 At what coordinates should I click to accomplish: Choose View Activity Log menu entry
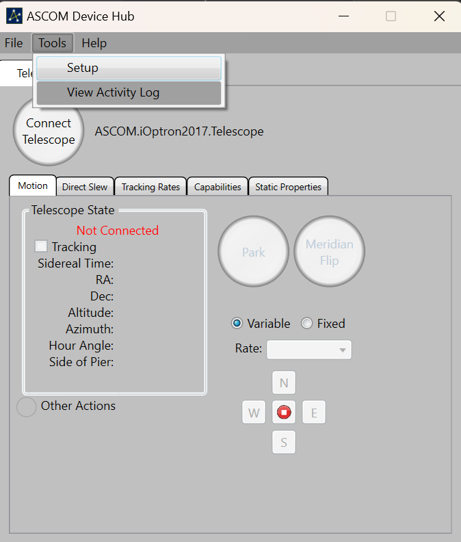[129, 92]
